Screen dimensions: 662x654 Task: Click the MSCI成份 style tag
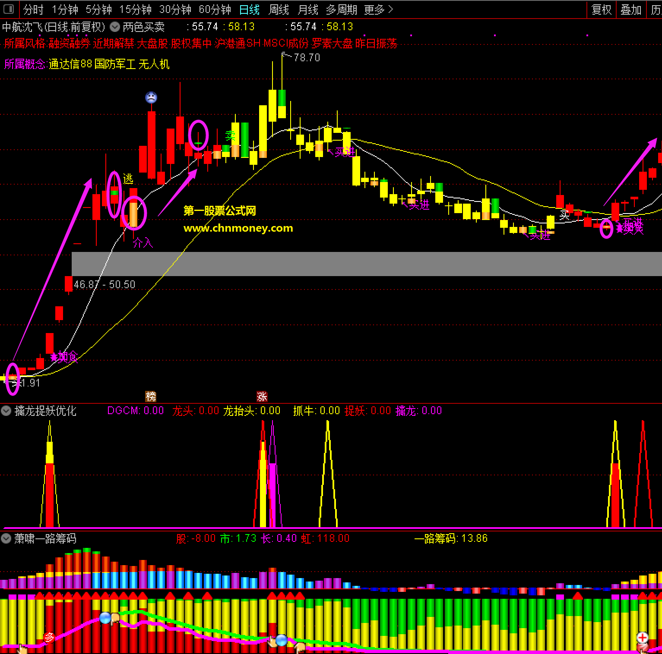[x=286, y=43]
